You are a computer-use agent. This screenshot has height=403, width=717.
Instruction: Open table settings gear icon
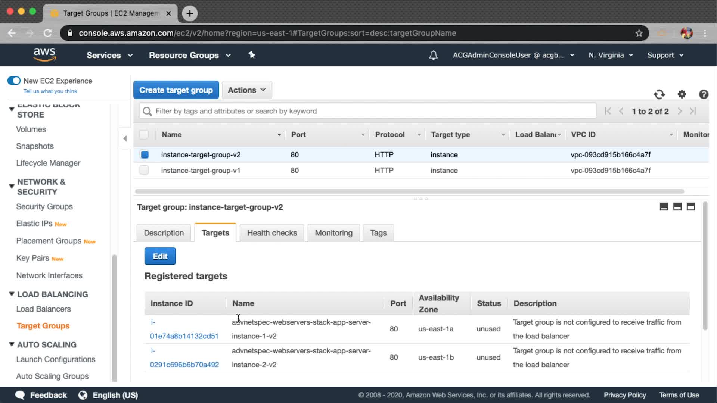(682, 94)
